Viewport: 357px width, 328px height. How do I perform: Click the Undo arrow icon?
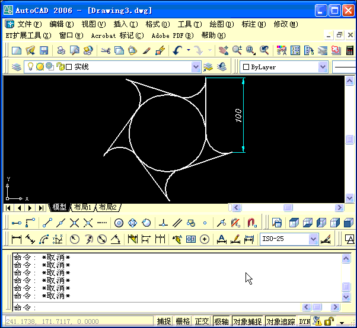(x=177, y=51)
